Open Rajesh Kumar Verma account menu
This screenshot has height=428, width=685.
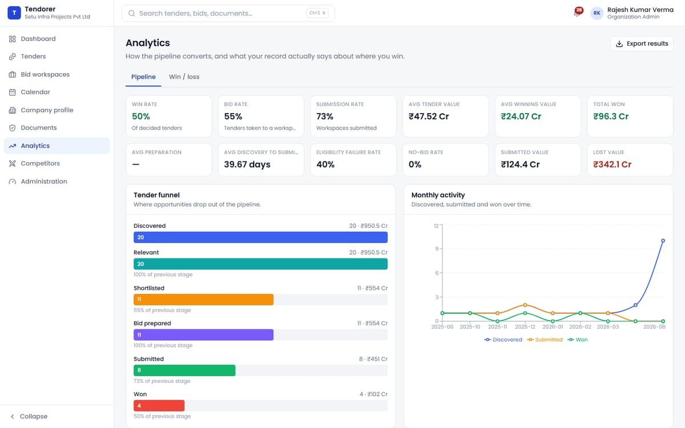pyautogui.click(x=632, y=13)
